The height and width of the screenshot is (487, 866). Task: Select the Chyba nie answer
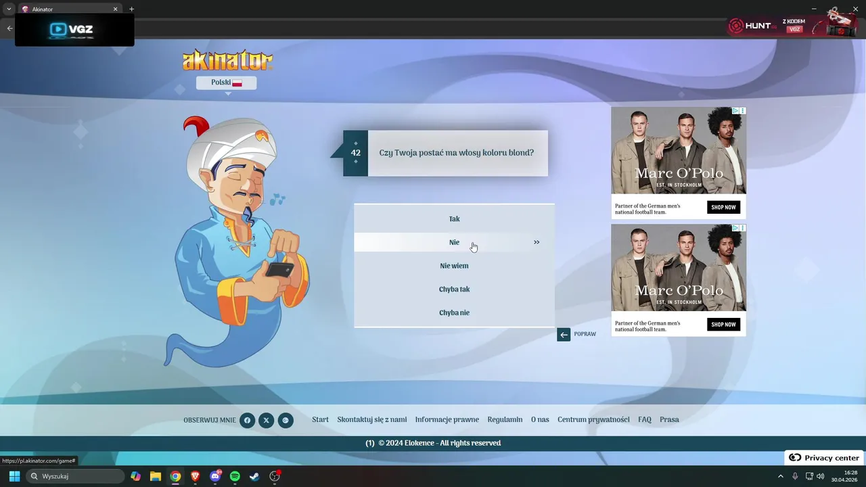[x=454, y=312]
